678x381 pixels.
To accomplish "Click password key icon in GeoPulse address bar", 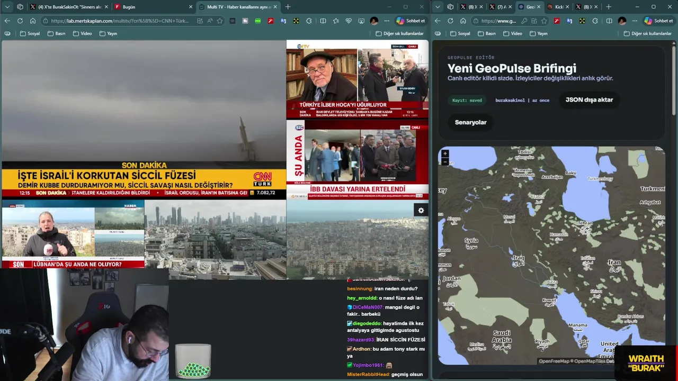I will pos(524,21).
